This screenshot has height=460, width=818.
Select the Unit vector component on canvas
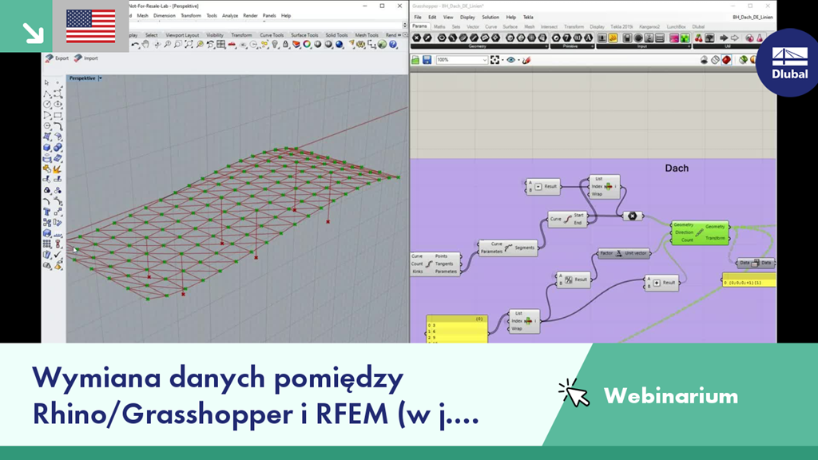click(x=623, y=253)
